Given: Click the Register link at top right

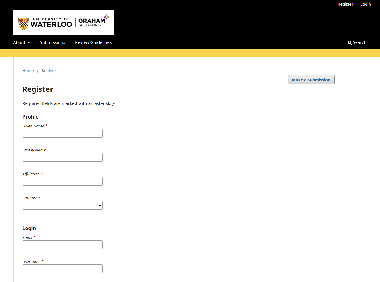Looking at the screenshot, I should click(345, 4).
